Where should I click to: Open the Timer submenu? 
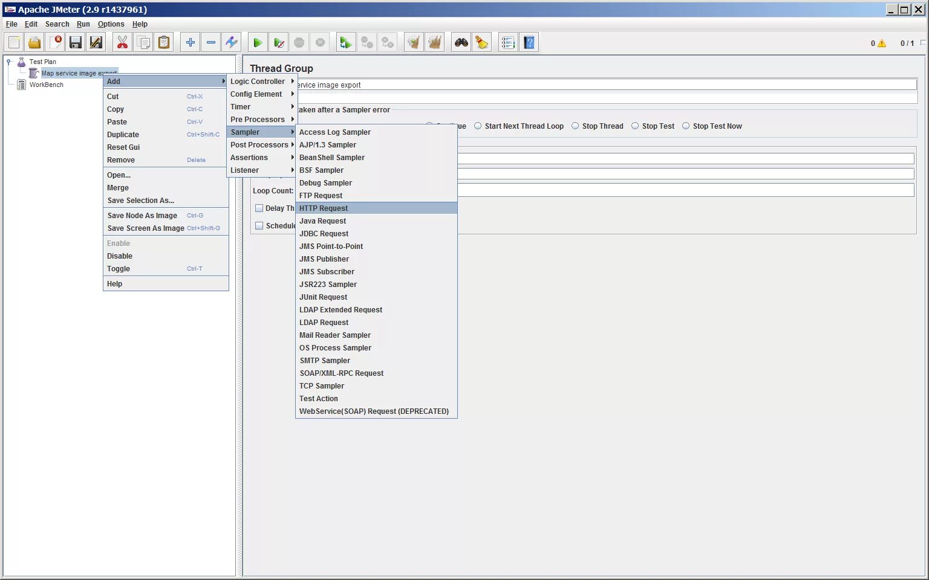262,106
